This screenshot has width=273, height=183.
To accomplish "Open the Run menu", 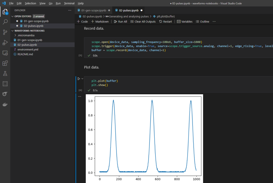I will point(58,3).
